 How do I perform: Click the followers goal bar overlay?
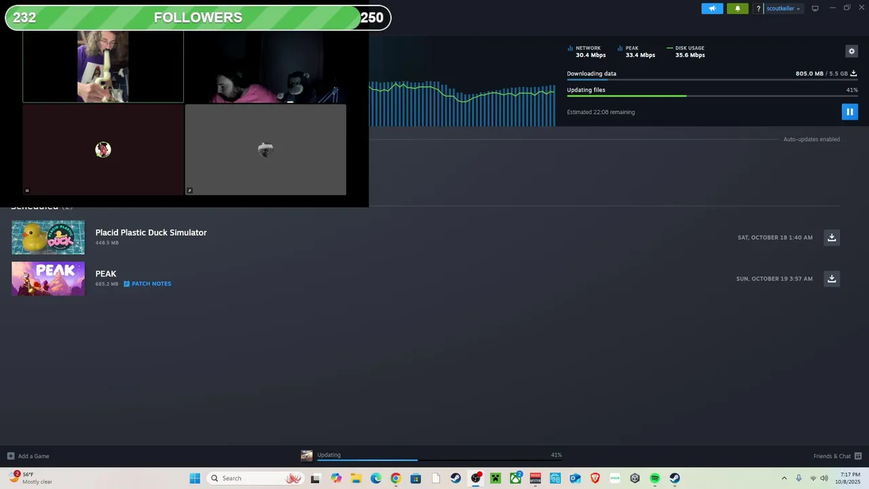(x=198, y=18)
